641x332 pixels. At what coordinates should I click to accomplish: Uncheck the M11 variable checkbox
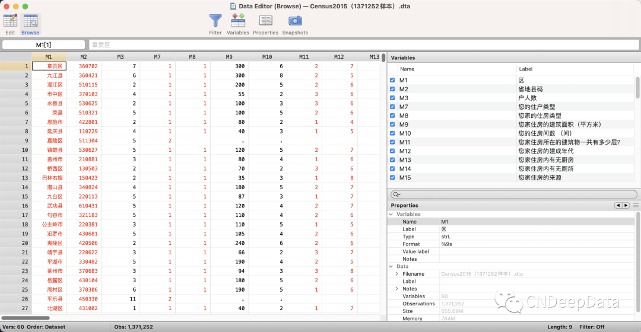click(x=392, y=142)
